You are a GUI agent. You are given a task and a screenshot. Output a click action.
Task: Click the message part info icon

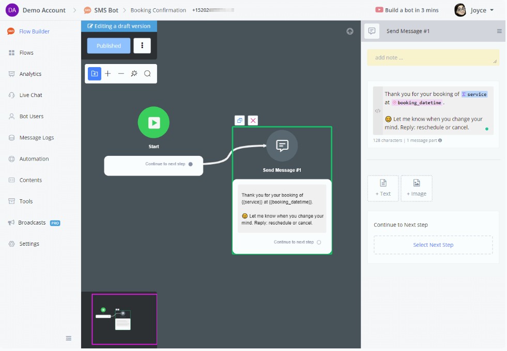440,140
